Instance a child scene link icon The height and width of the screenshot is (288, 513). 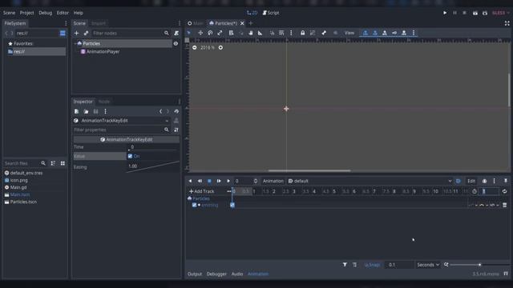click(x=86, y=33)
